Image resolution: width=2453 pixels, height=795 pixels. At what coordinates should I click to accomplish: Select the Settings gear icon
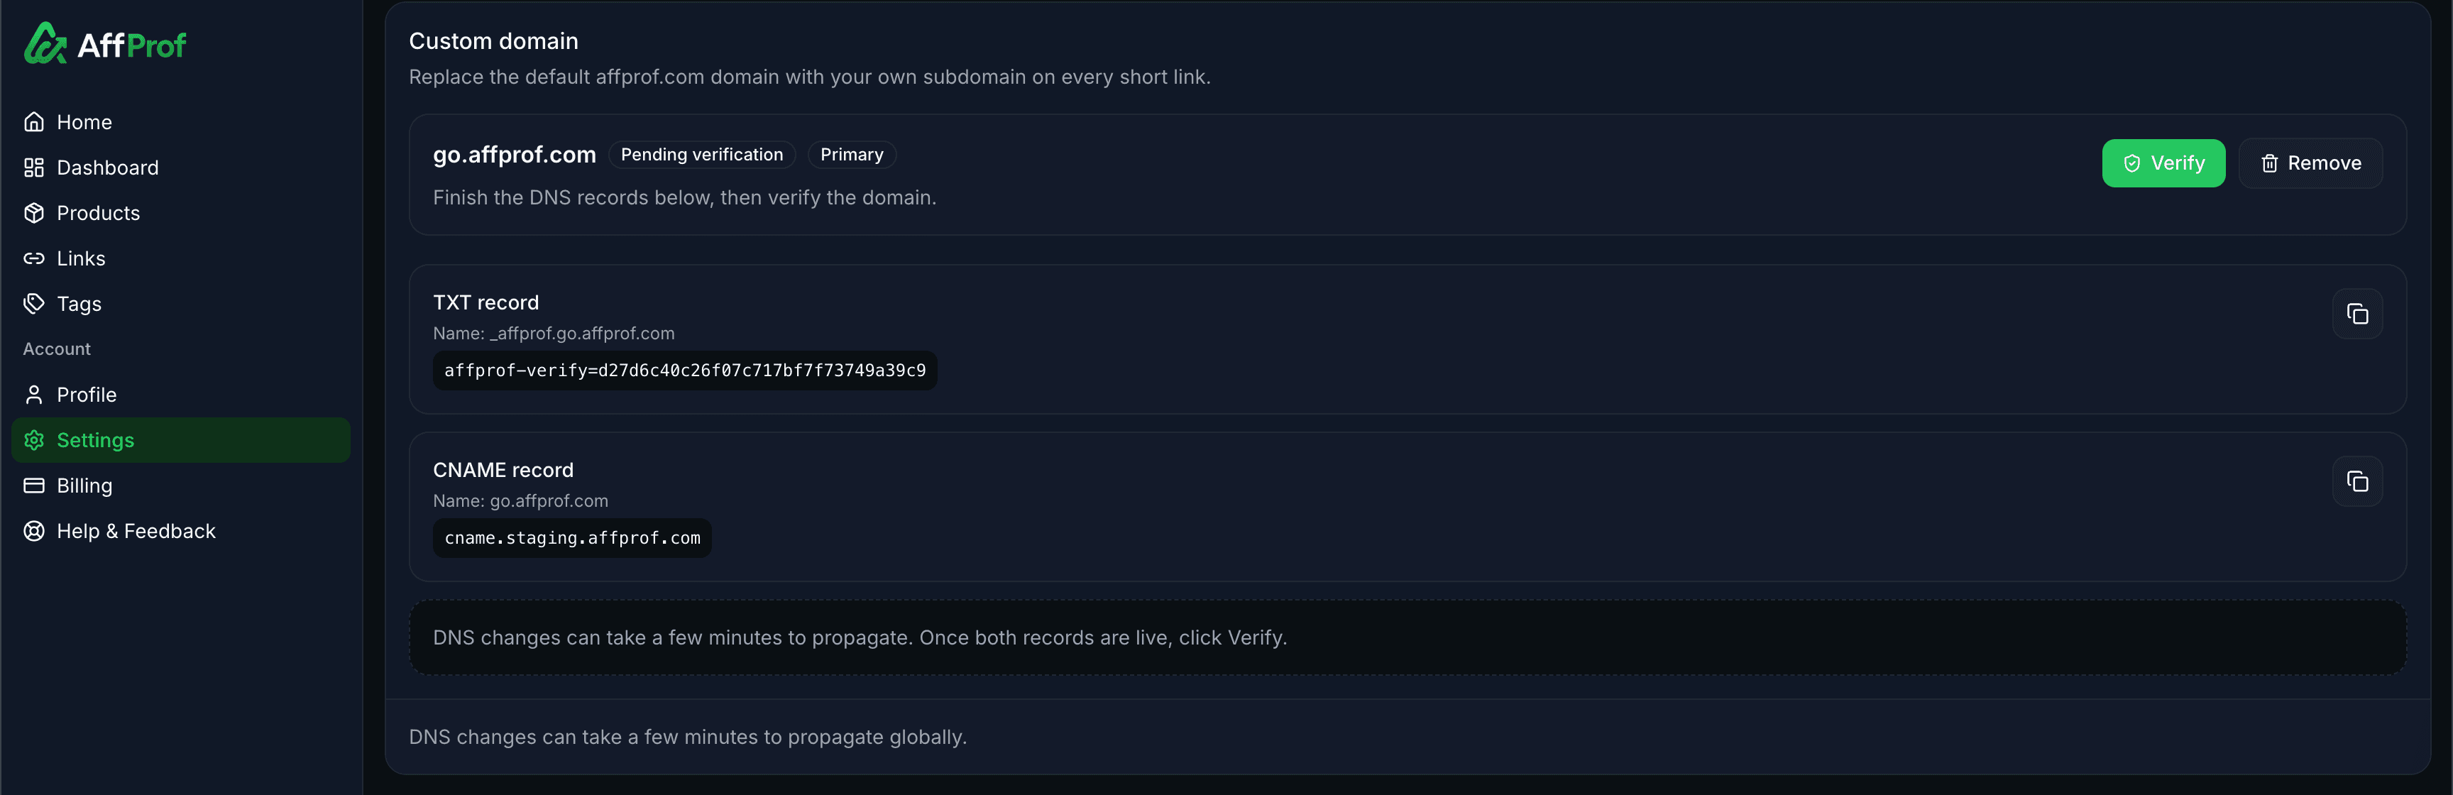34,440
